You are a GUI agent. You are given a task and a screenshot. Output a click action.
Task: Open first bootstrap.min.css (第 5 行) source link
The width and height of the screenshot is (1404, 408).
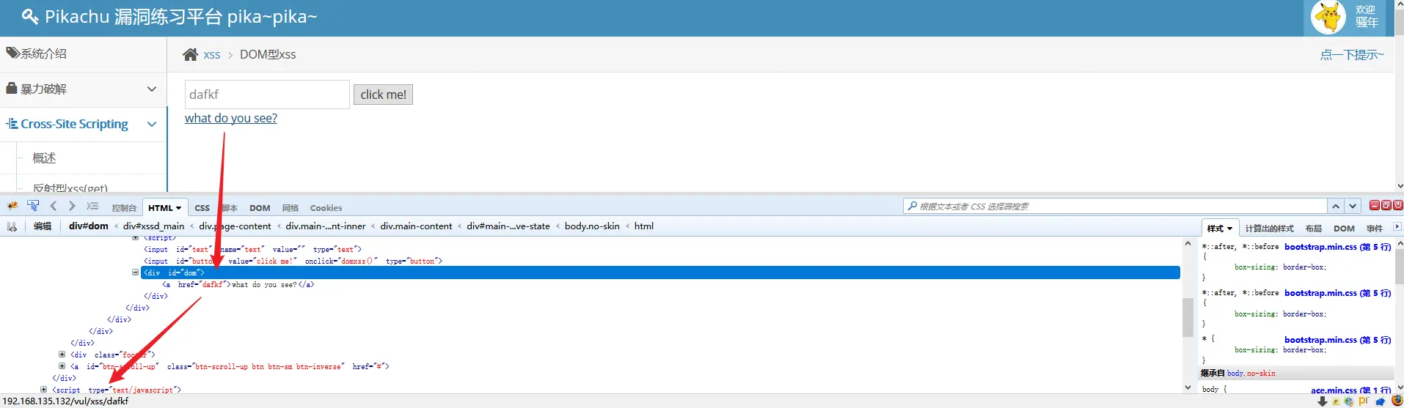[1337, 247]
